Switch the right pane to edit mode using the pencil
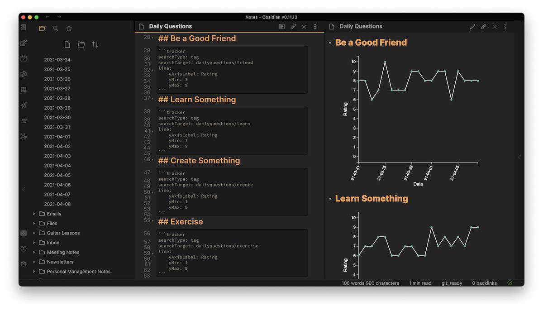543x311 pixels. click(x=472, y=27)
